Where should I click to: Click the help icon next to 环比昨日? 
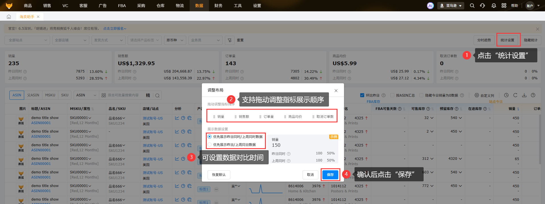[x=384, y=95]
